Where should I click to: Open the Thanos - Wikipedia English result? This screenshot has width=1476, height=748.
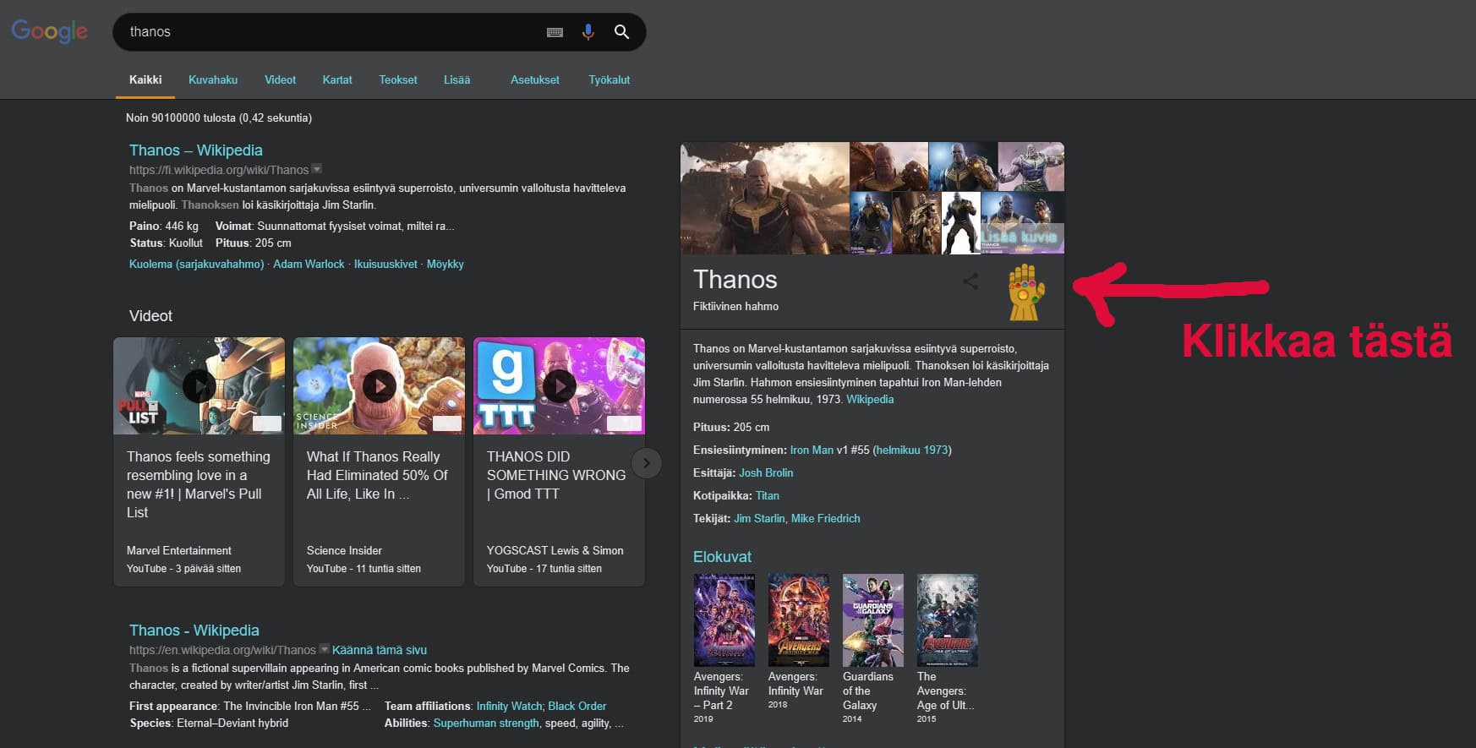(x=194, y=631)
